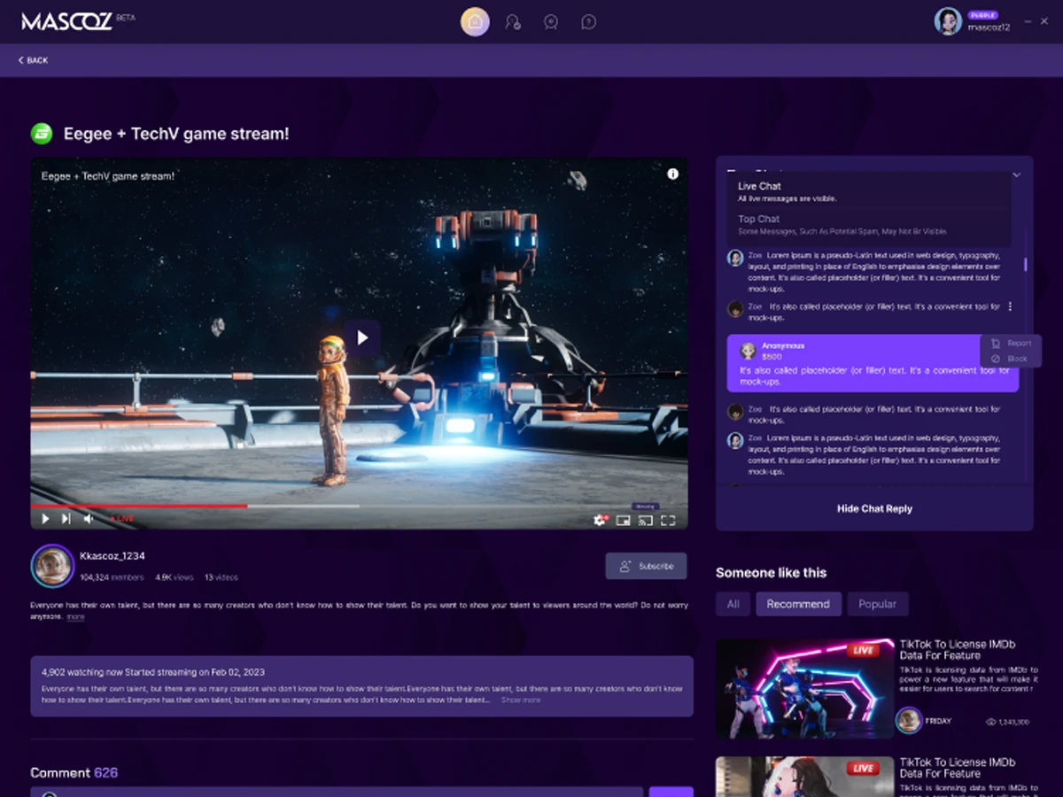
Task: Show video info via the i icon
Action: (672, 174)
